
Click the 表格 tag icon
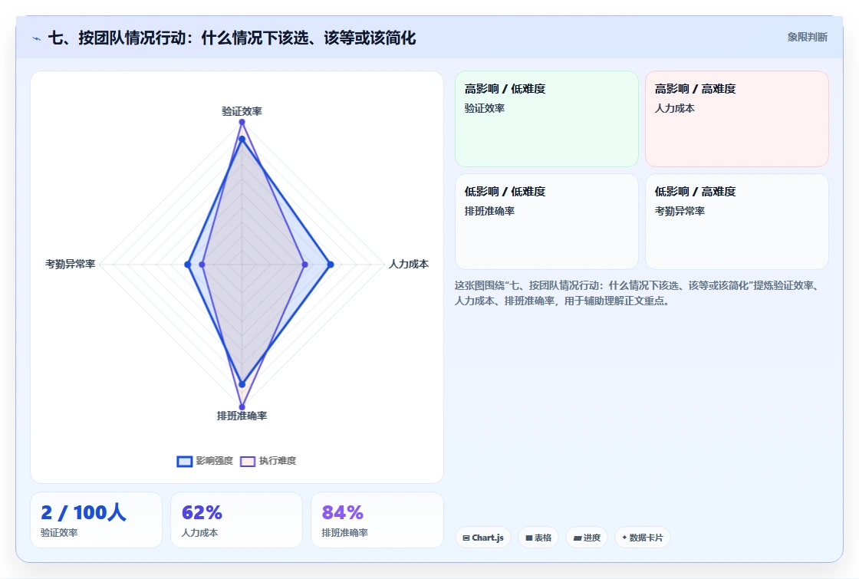coord(529,538)
